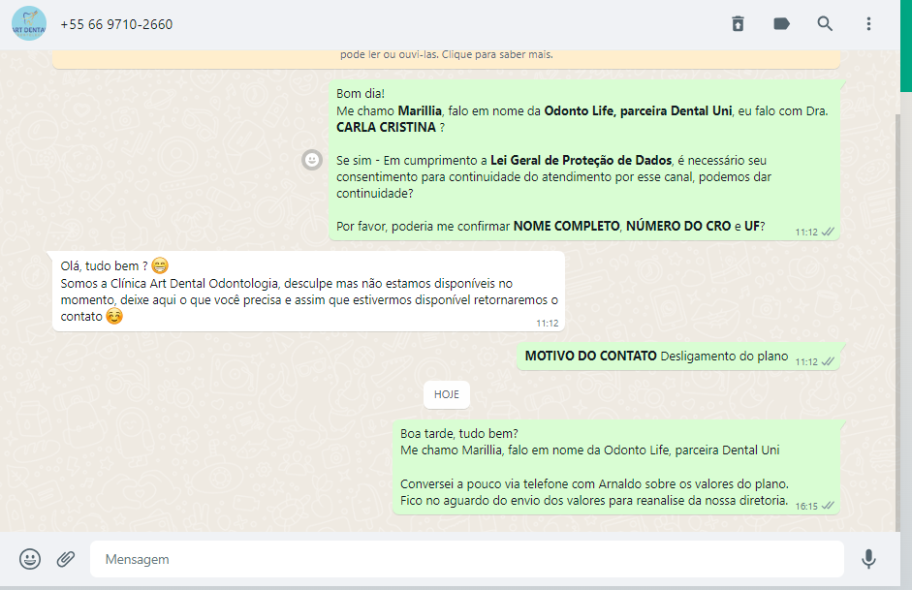Click the phone number +55 66 9710-2660 header
This screenshot has width=912, height=590.
116,24
